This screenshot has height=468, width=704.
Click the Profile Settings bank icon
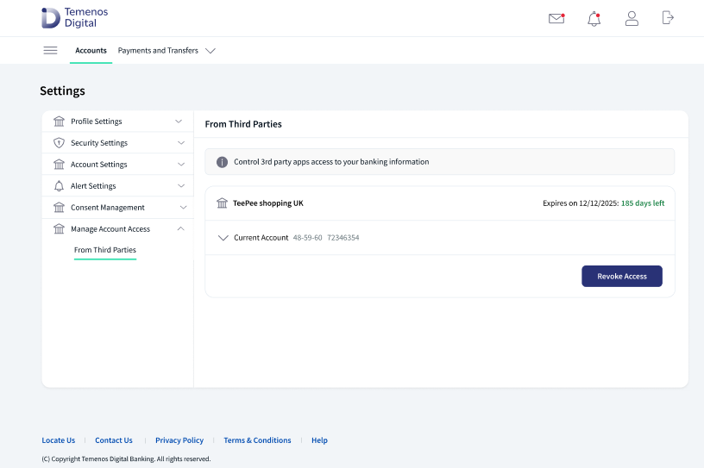[x=59, y=122]
